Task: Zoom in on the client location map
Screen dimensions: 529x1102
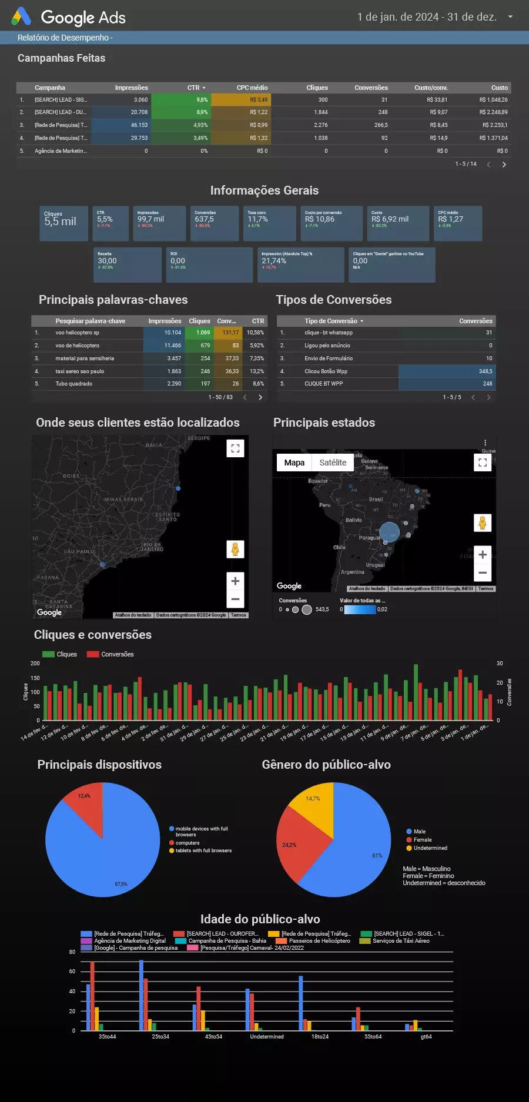Action: [x=235, y=581]
